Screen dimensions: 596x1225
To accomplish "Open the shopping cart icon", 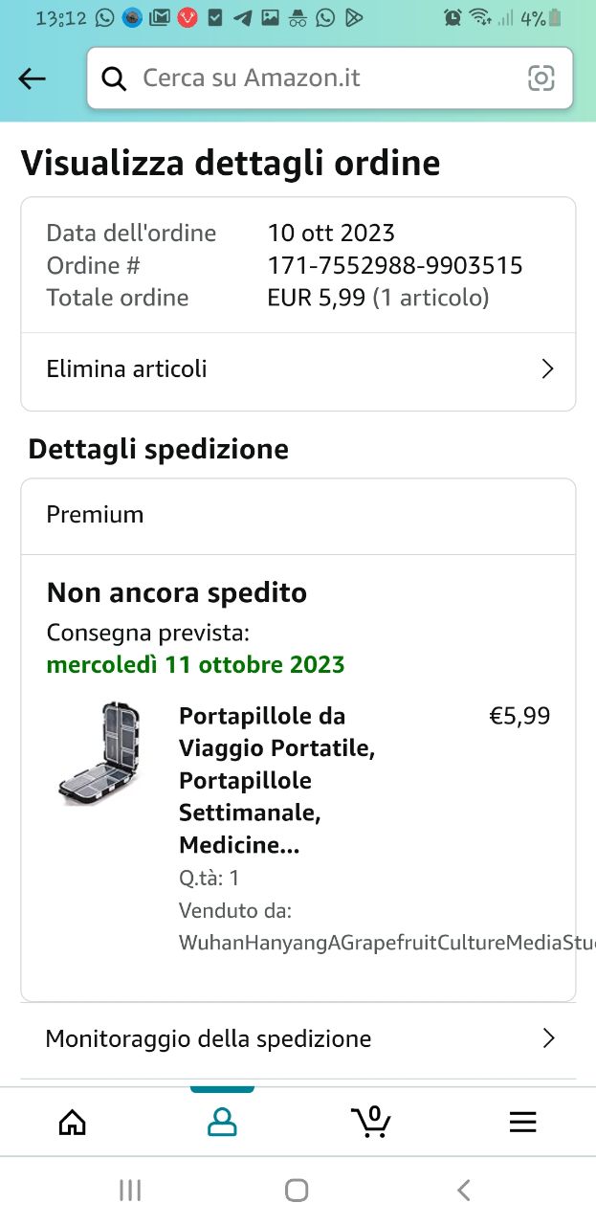I will coord(371,1122).
